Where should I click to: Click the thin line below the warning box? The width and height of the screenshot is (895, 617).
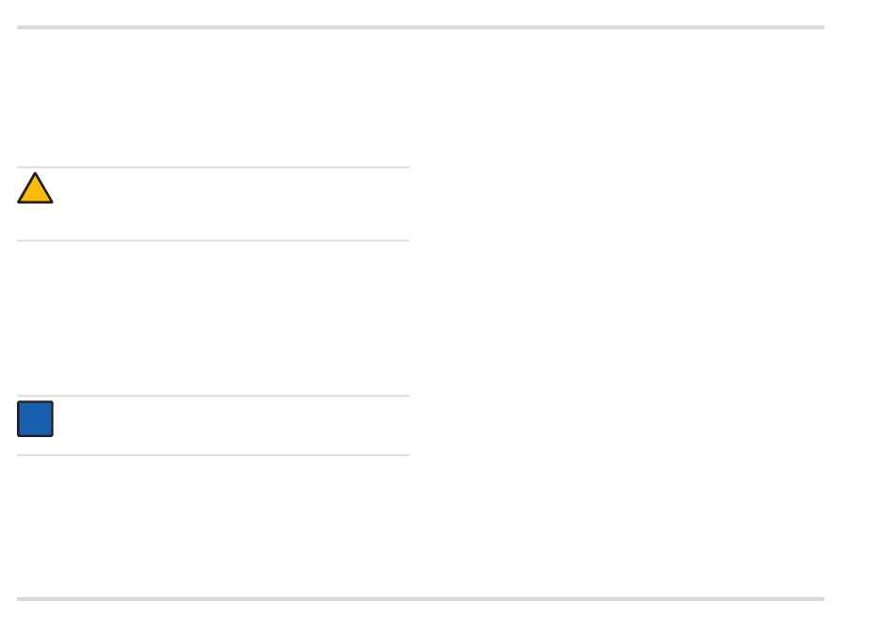click(214, 241)
